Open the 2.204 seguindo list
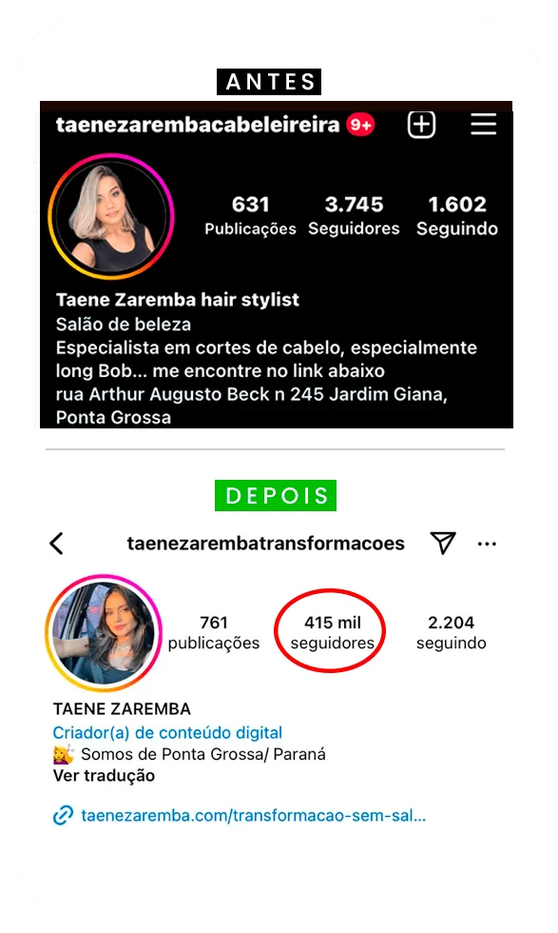The height and width of the screenshot is (933, 558). click(x=451, y=632)
